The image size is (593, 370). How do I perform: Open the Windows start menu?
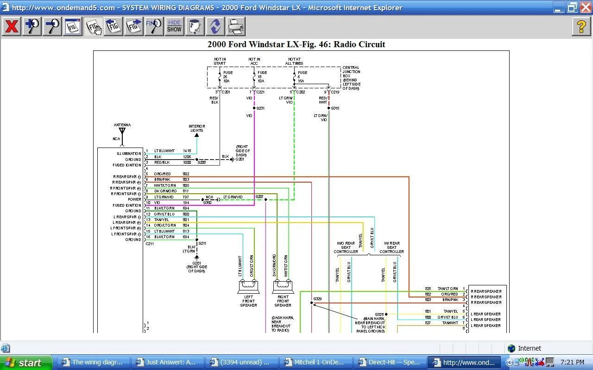25,363
